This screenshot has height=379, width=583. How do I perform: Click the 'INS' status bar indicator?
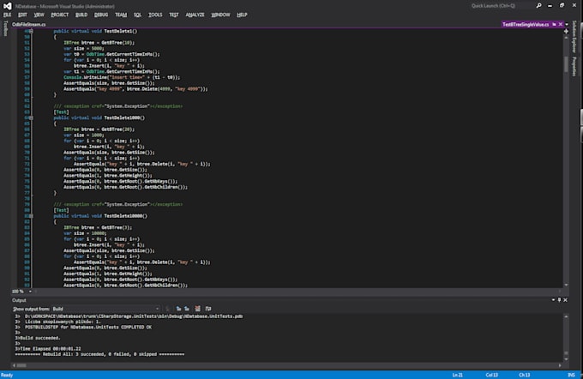coord(572,375)
